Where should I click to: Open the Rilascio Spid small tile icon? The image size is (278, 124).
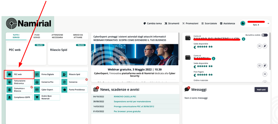[x=64, y=74]
